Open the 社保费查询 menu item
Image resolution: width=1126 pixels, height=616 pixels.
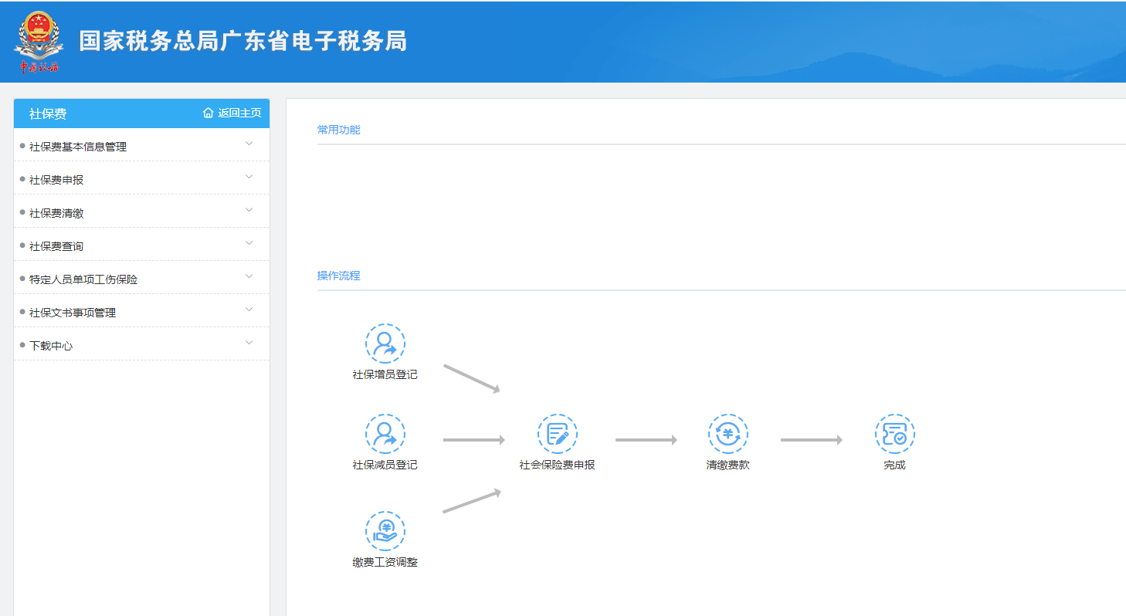click(x=56, y=246)
